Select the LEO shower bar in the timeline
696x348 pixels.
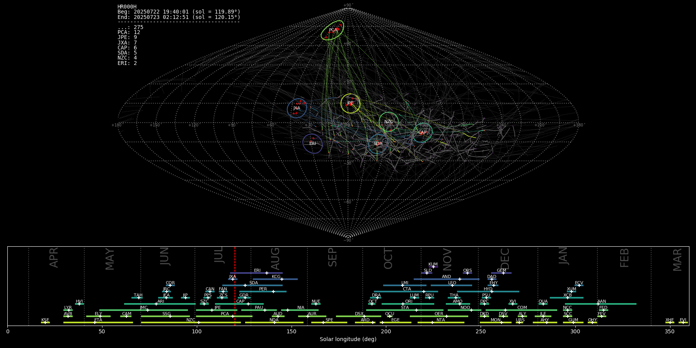click(x=451, y=285)
